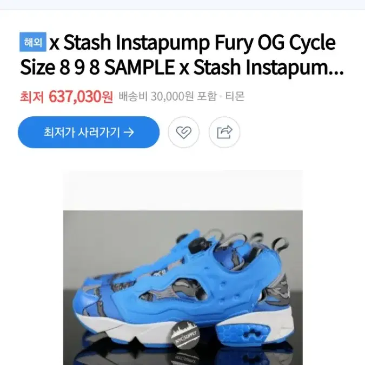
Task: Tap the blue 해외 overseas badge
Action: 33,42
